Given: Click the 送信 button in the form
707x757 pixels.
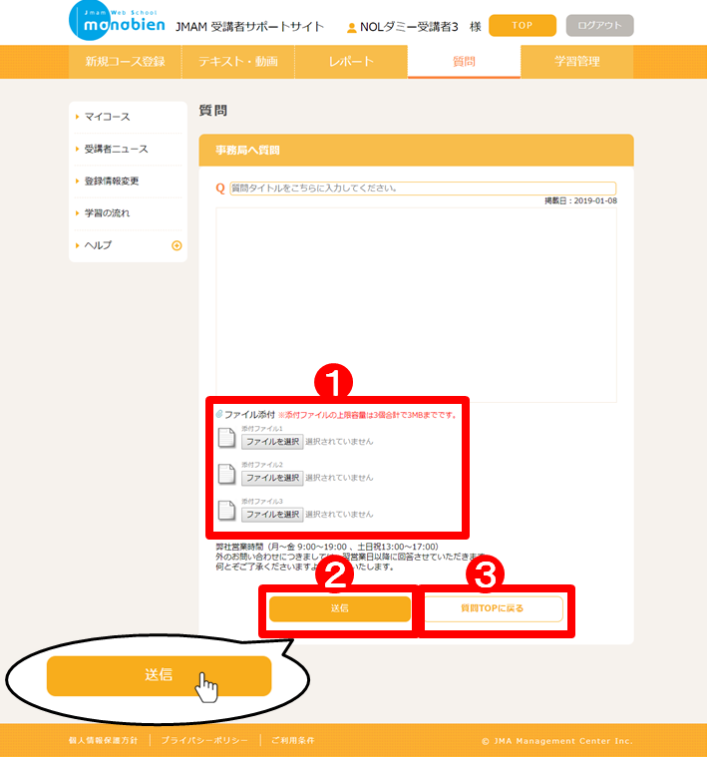Looking at the screenshot, I should (339, 608).
